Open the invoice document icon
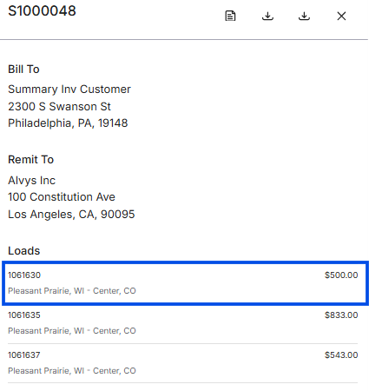This screenshot has height=391, width=369. click(x=230, y=16)
